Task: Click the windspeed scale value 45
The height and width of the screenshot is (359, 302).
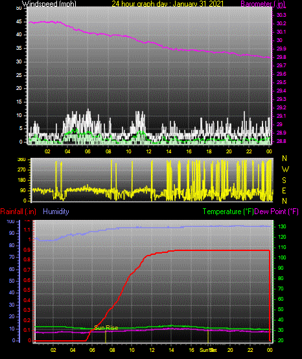Action: [19, 22]
